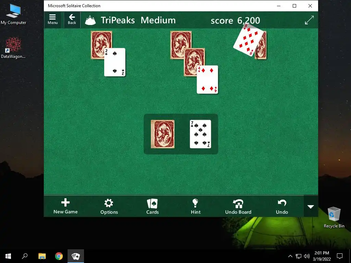The image size is (351, 263).
Task: Start a New Game with plus button
Action: tap(65, 206)
